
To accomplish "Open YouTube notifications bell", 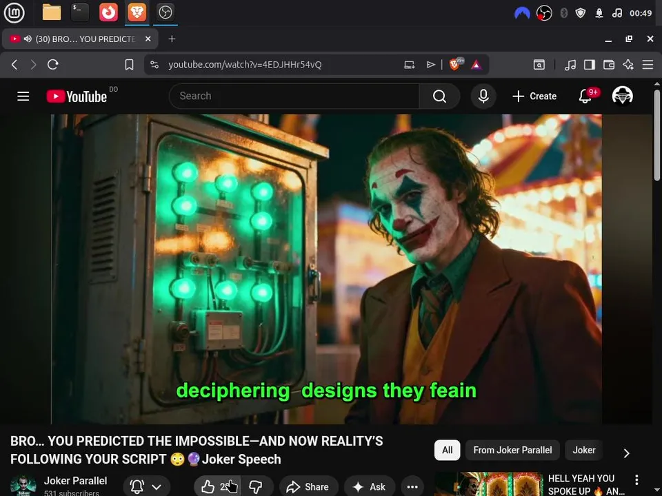I will pos(585,96).
